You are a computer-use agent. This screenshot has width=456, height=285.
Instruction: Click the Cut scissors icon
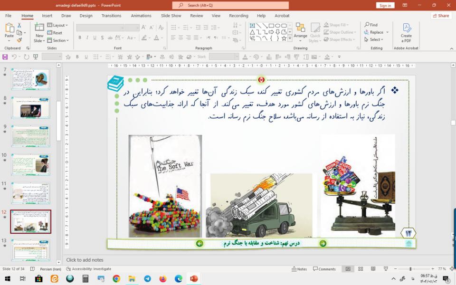19,25
